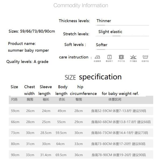Click the do-not-bleach crossed triangle icon
Screen dimensions: 162x162
[133, 57]
